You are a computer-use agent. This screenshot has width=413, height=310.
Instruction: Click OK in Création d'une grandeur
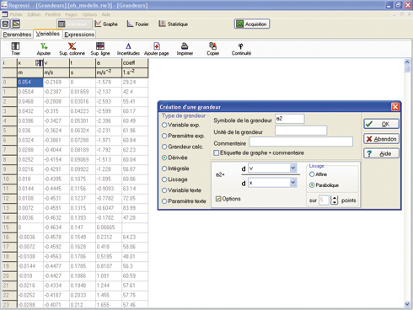(x=381, y=124)
